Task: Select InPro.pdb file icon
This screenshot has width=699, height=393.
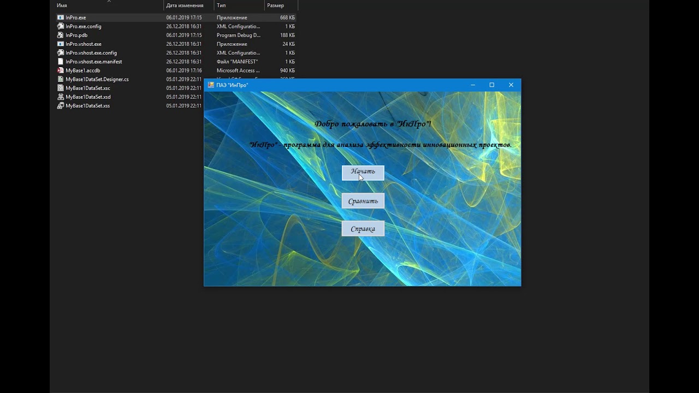Action: [x=61, y=35]
